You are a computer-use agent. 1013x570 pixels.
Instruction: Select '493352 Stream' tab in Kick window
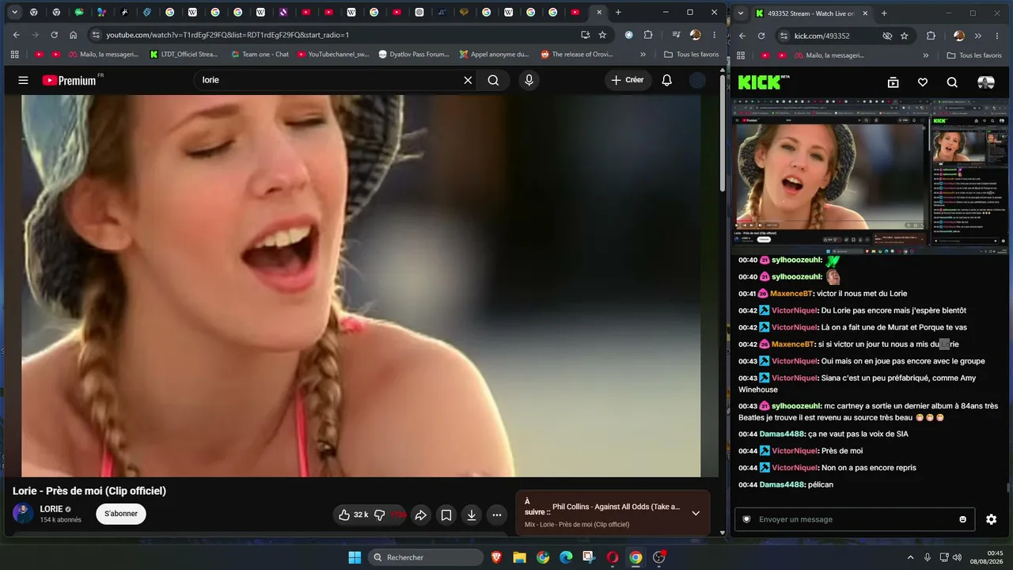pos(810,13)
